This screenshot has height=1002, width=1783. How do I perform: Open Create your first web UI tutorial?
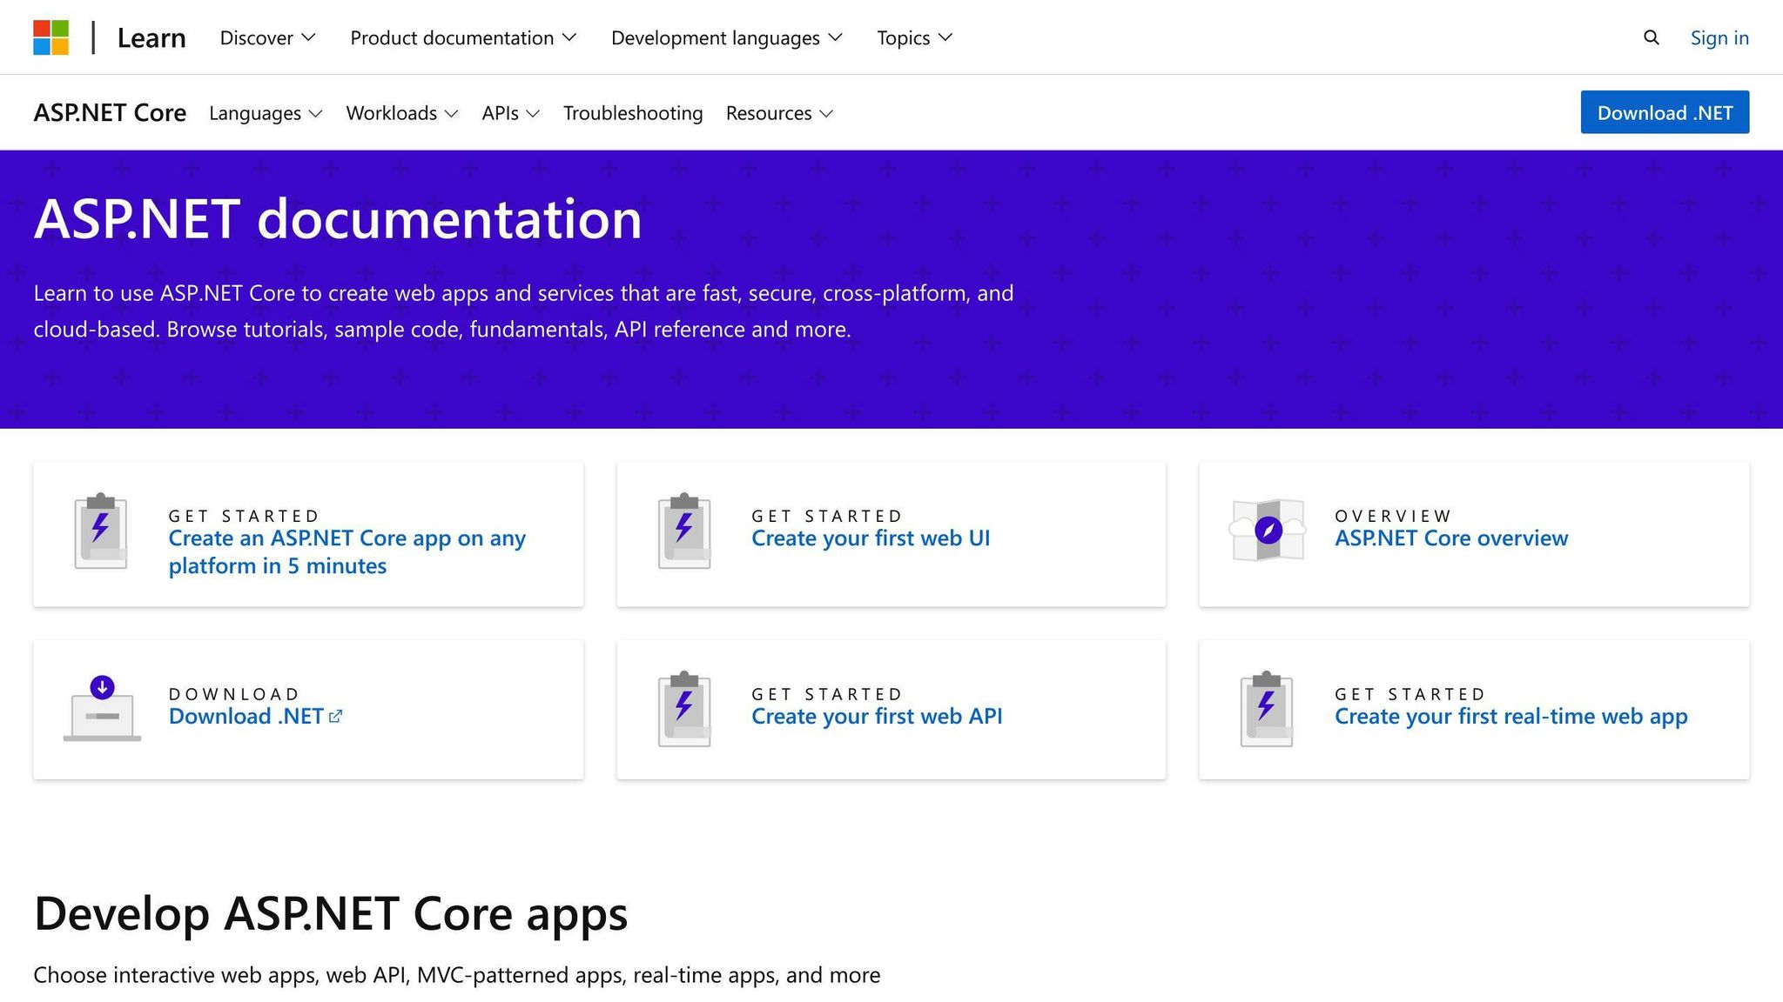coord(871,538)
